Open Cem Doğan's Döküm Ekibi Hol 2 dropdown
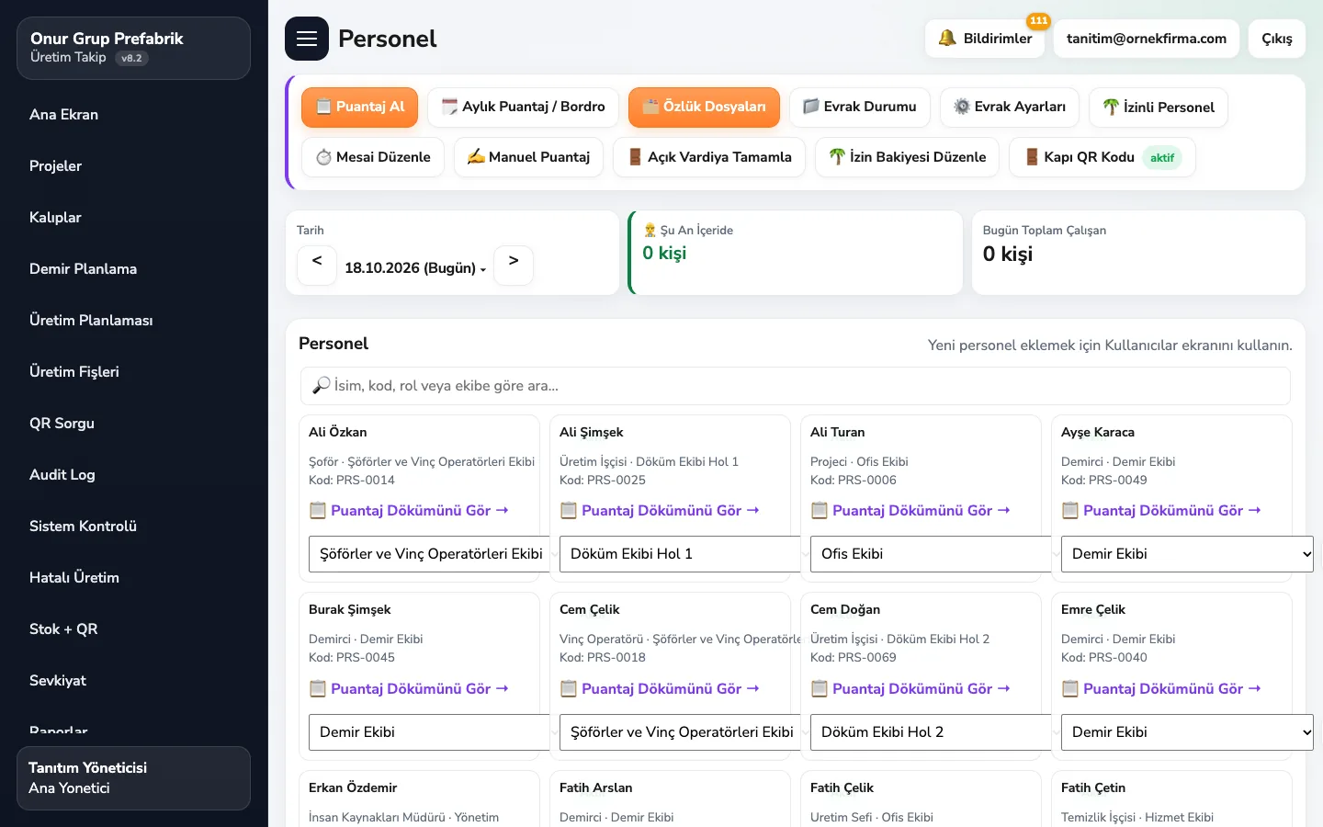The width and height of the screenshot is (1323, 827). [931, 732]
